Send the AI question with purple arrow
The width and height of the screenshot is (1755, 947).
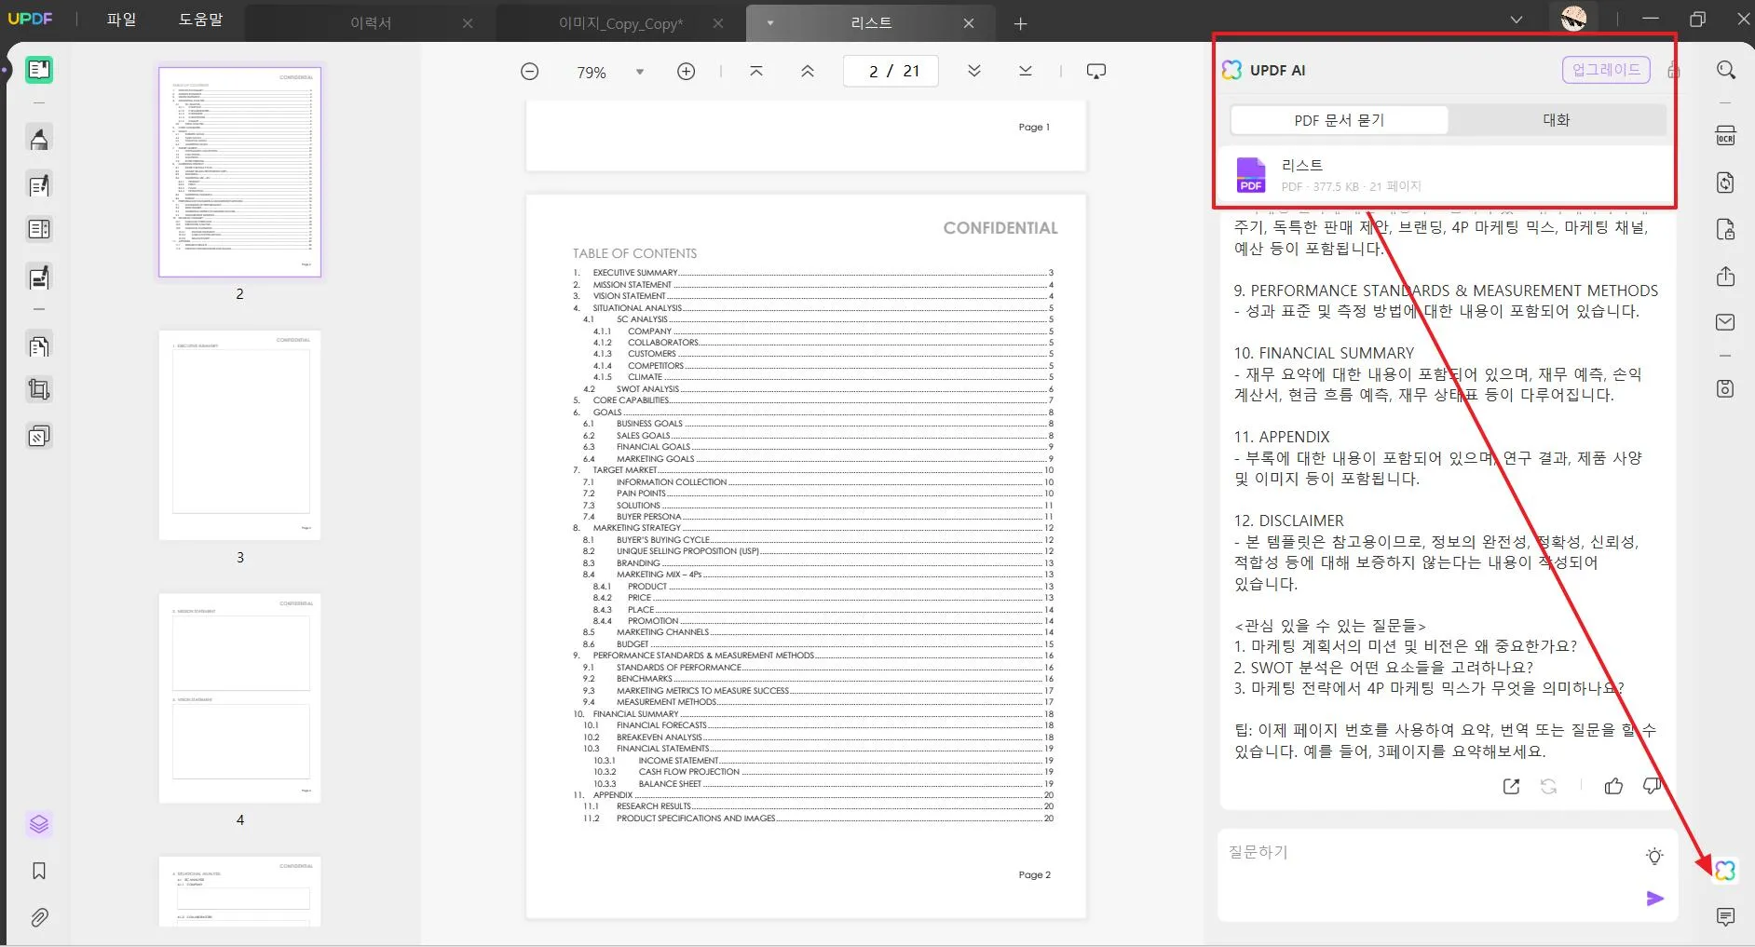coord(1654,899)
